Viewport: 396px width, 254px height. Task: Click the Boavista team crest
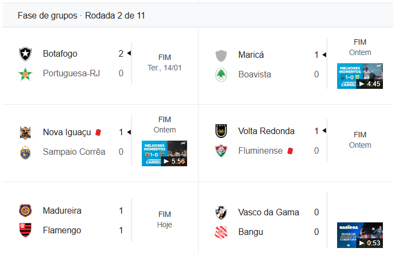pyautogui.click(x=221, y=75)
